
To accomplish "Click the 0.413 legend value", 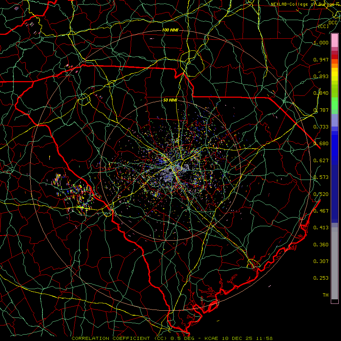I will pyautogui.click(x=321, y=228).
